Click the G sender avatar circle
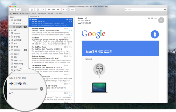Image resolution: width=176 pixels, height=112 pixels. coord(161,20)
